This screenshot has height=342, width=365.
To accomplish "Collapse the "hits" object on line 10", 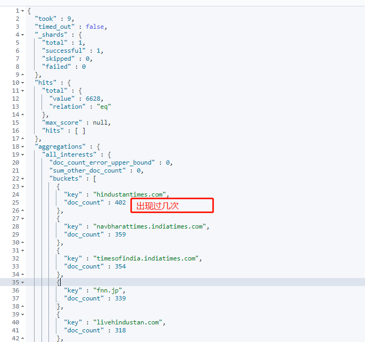I will pyautogui.click(x=22, y=83).
